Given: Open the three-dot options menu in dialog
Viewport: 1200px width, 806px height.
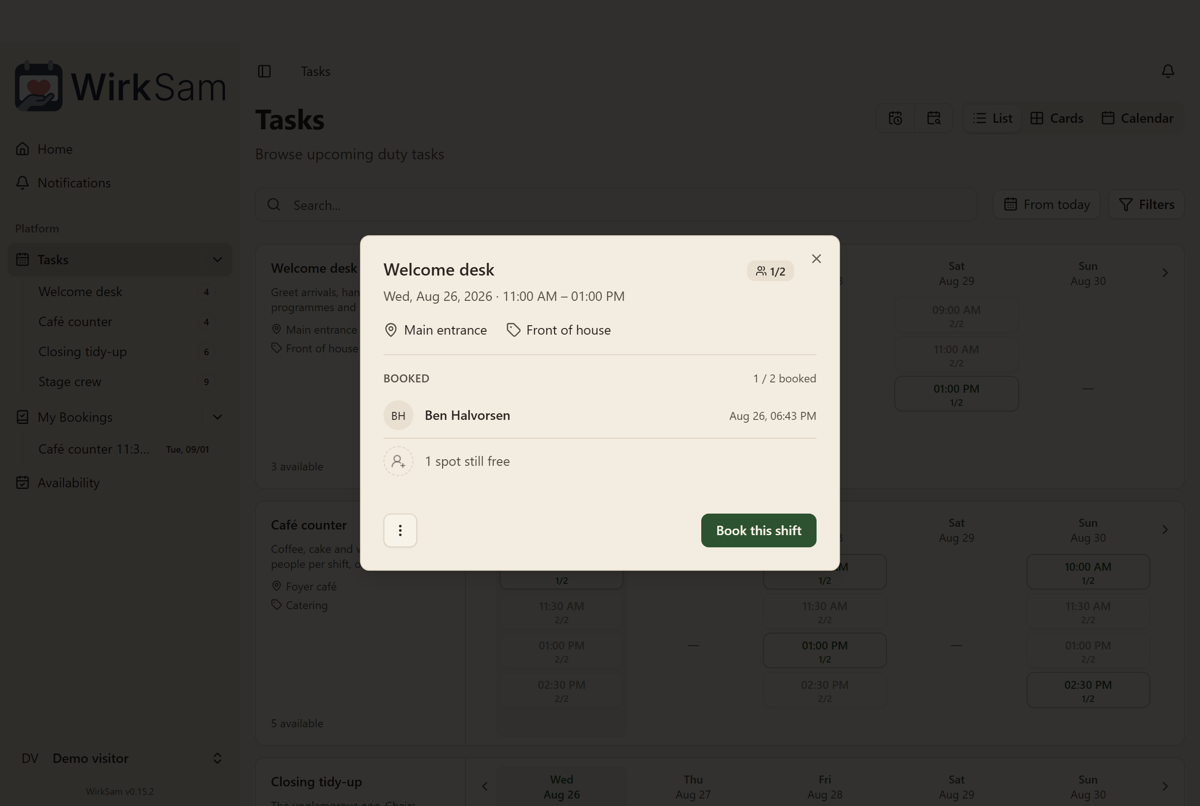Looking at the screenshot, I should 400,530.
